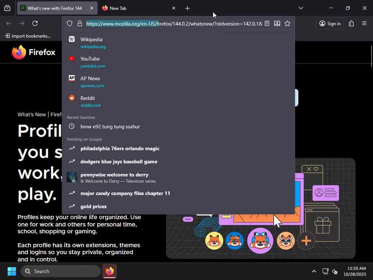
Task: Click YouTube favicon icon
Action: [x=72, y=58]
